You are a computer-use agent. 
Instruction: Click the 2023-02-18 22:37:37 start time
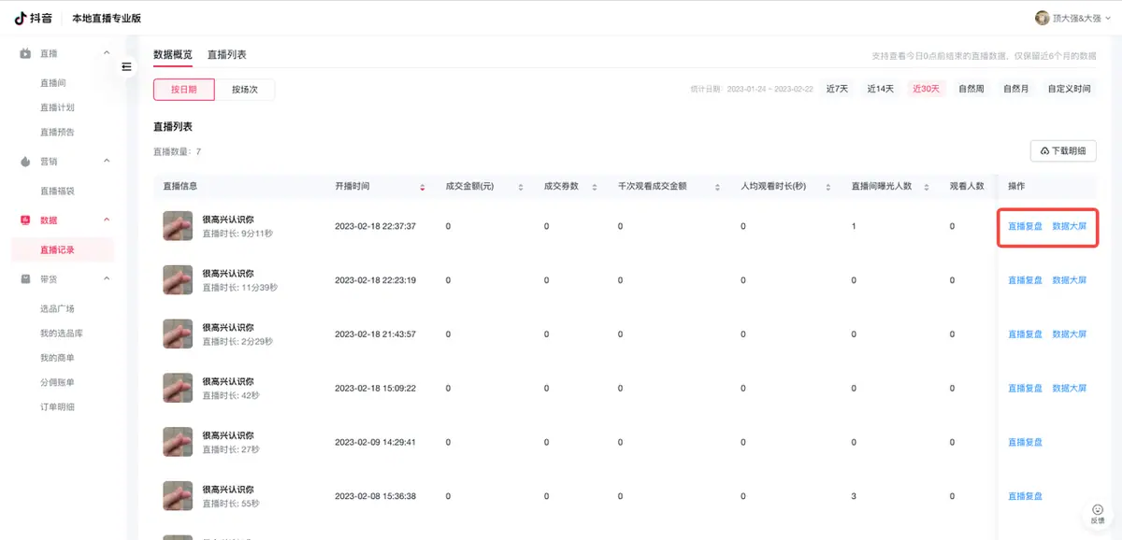click(x=375, y=227)
